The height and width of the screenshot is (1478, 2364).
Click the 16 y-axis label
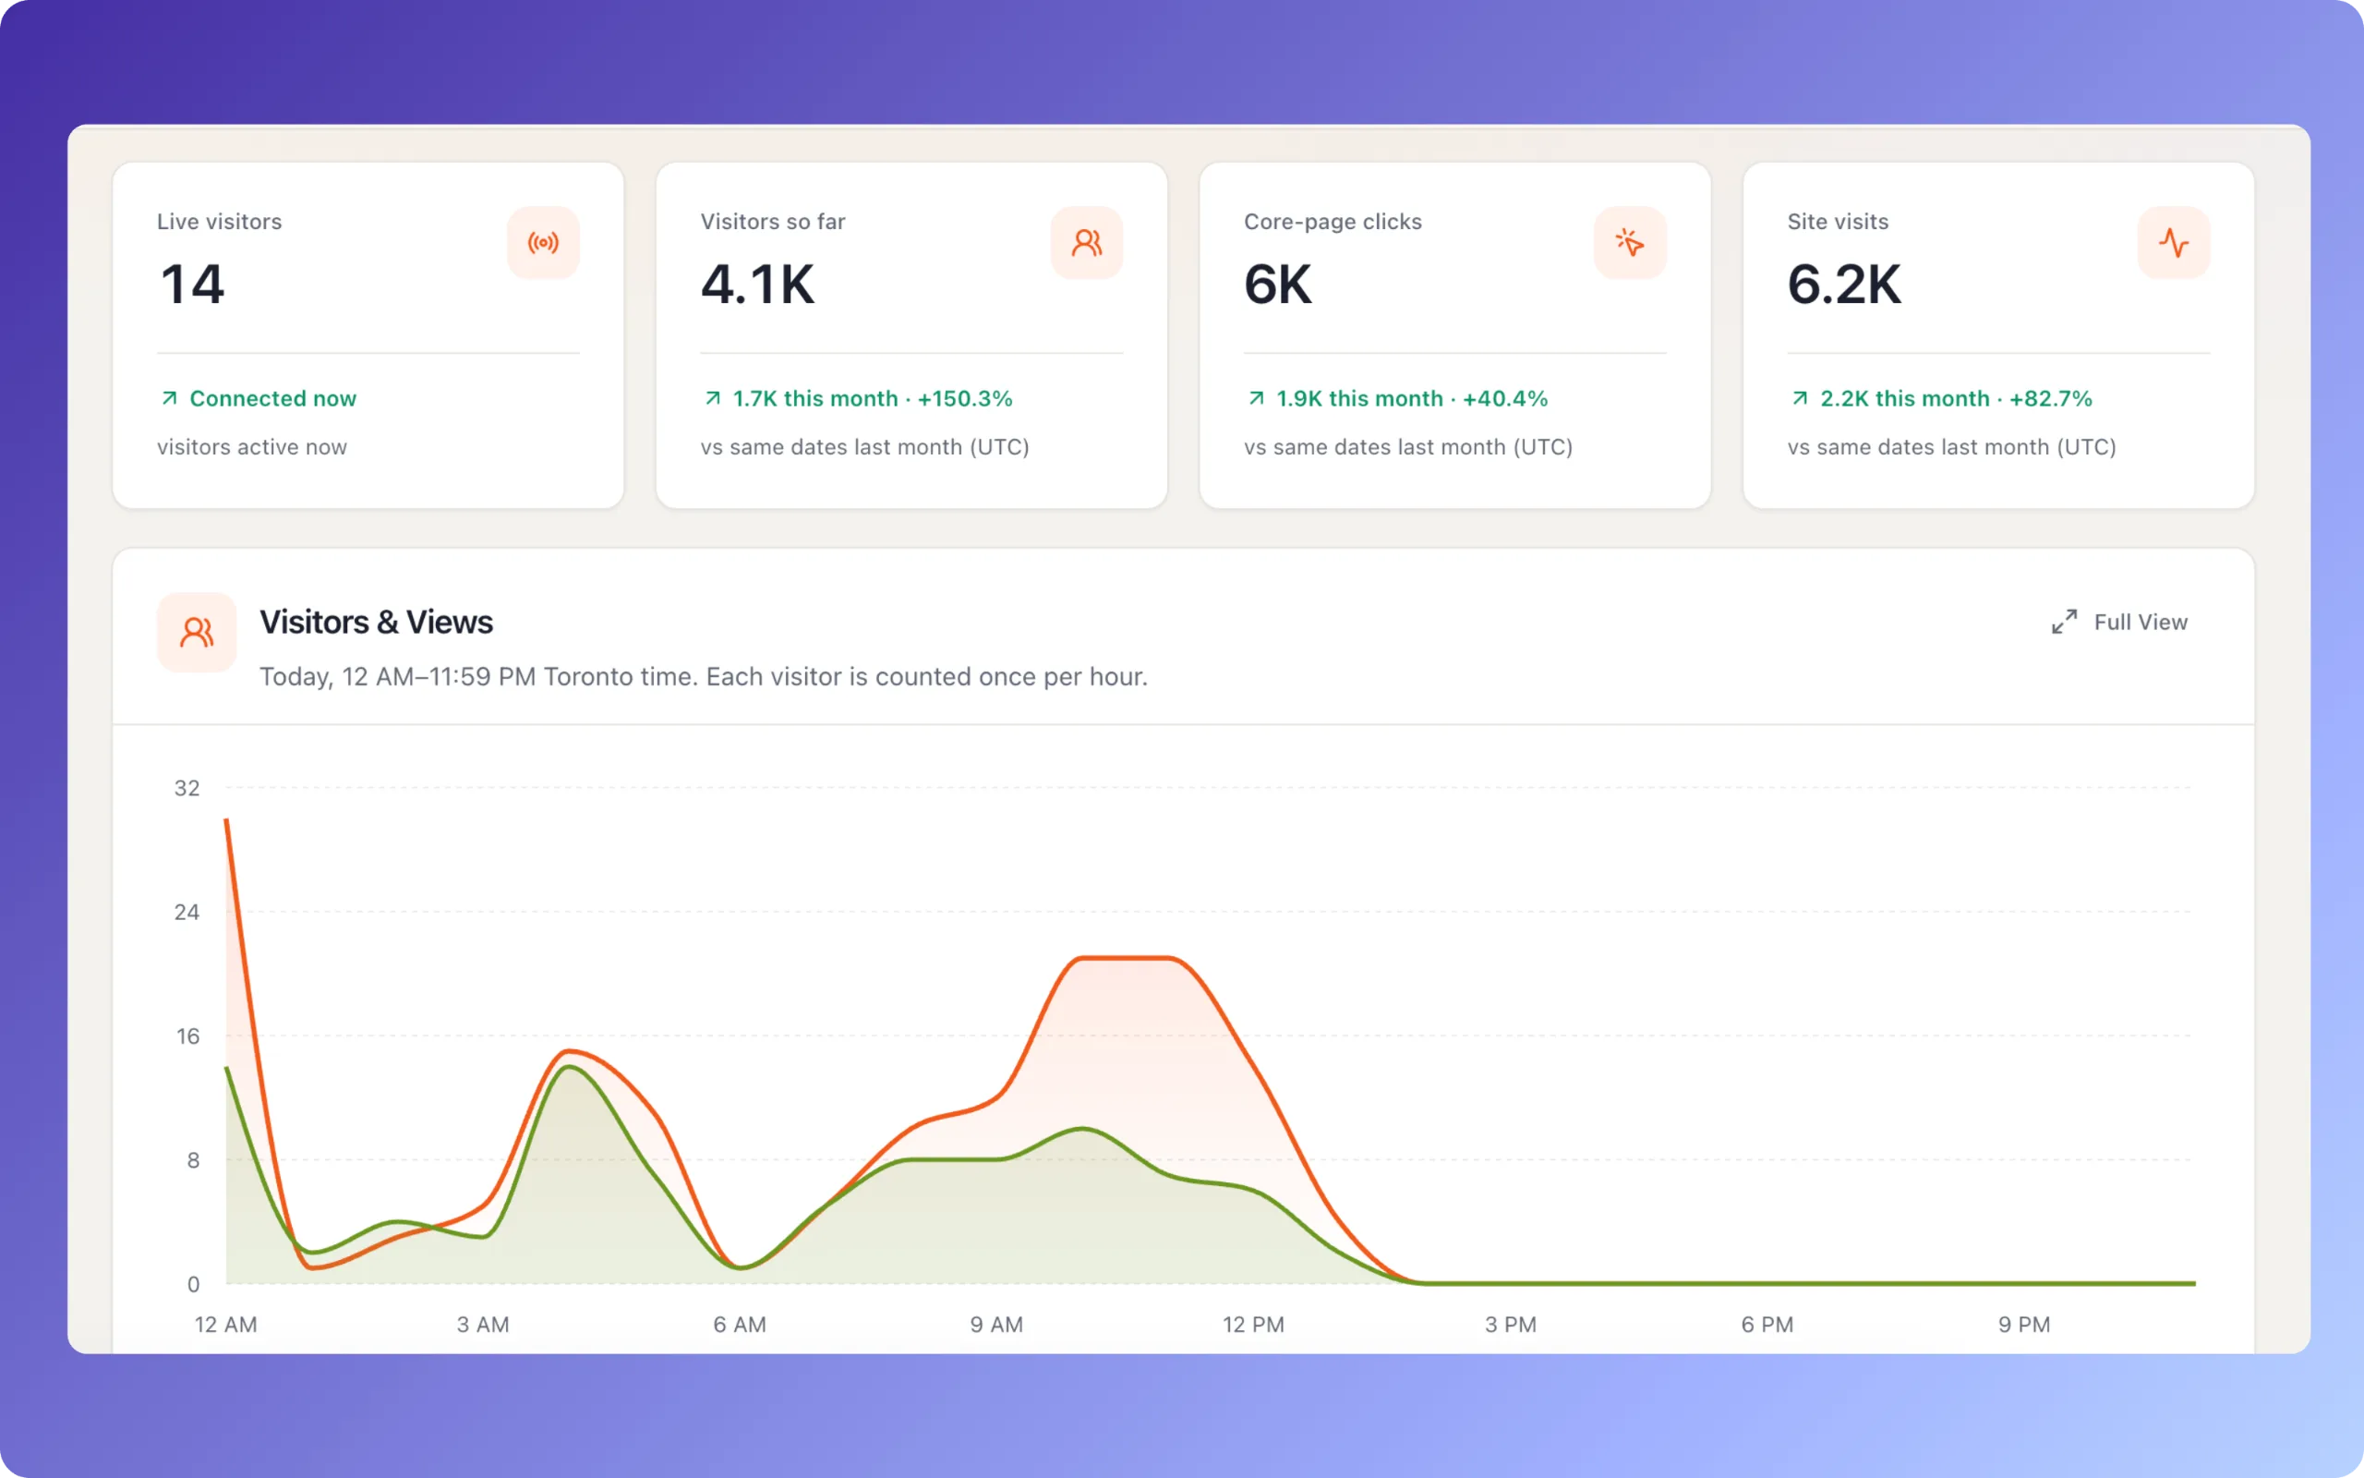[187, 1036]
